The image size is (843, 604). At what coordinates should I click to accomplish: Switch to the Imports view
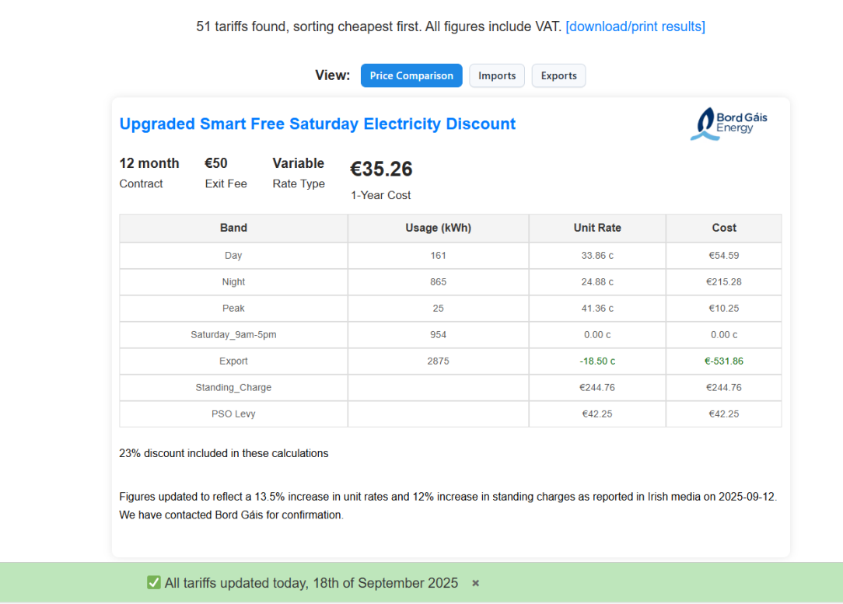(497, 75)
